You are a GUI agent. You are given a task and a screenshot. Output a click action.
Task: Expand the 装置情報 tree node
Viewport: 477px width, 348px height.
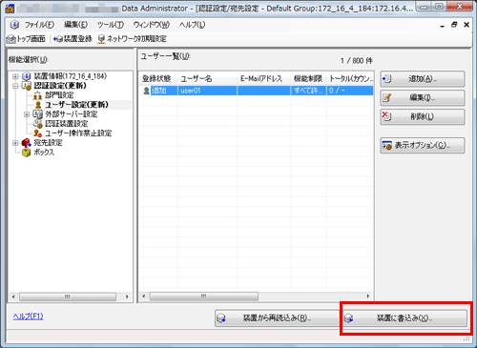(x=15, y=76)
